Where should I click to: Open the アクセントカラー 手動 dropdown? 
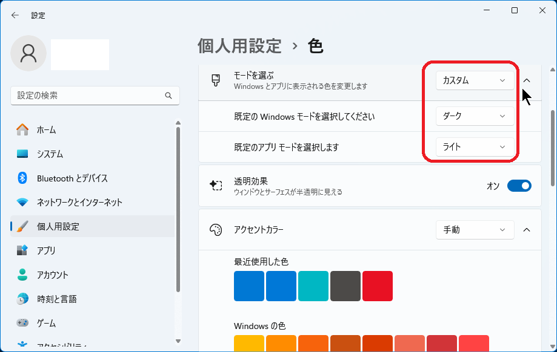pos(475,230)
